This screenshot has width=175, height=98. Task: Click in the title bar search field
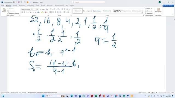88,2
